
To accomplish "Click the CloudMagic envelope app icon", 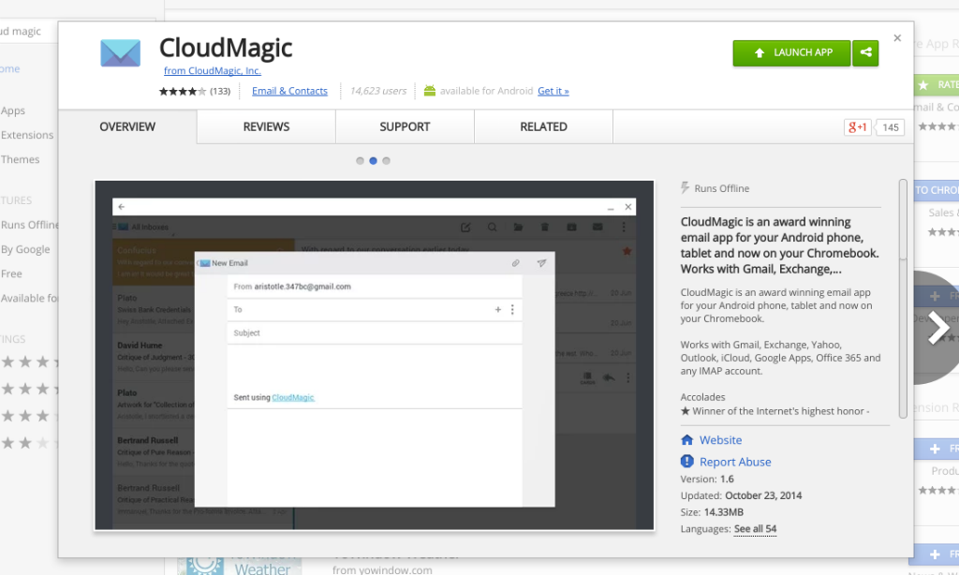I will pyautogui.click(x=120, y=53).
